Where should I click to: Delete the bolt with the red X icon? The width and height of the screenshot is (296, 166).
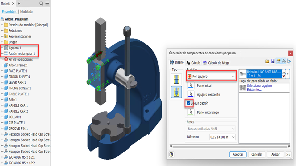click(284, 76)
